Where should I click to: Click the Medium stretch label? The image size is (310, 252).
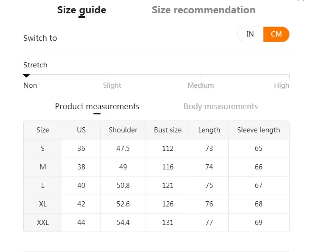click(x=201, y=85)
